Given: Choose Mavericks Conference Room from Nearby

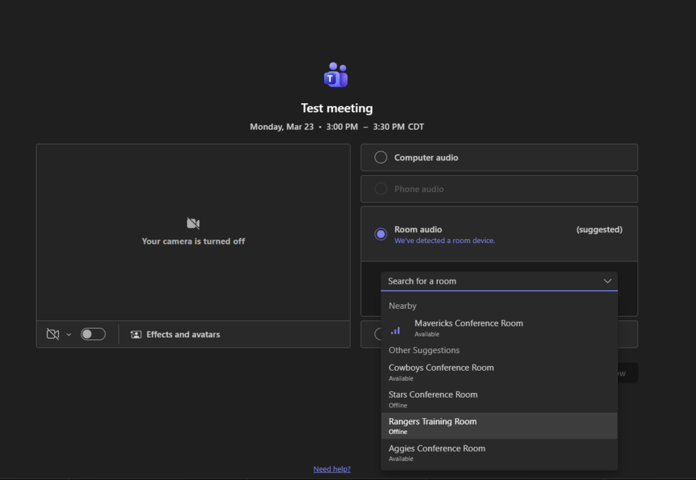Looking at the screenshot, I should point(468,328).
